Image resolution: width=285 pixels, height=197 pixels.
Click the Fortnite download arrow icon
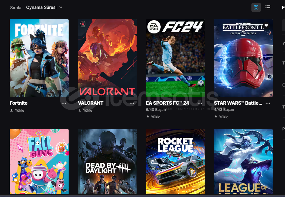click(x=11, y=110)
